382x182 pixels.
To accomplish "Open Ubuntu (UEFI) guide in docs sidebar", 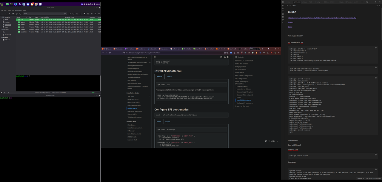I will (132, 114).
